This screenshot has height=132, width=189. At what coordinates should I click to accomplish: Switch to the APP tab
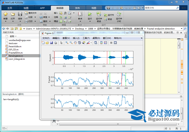pyautogui.click(x=42, y=8)
